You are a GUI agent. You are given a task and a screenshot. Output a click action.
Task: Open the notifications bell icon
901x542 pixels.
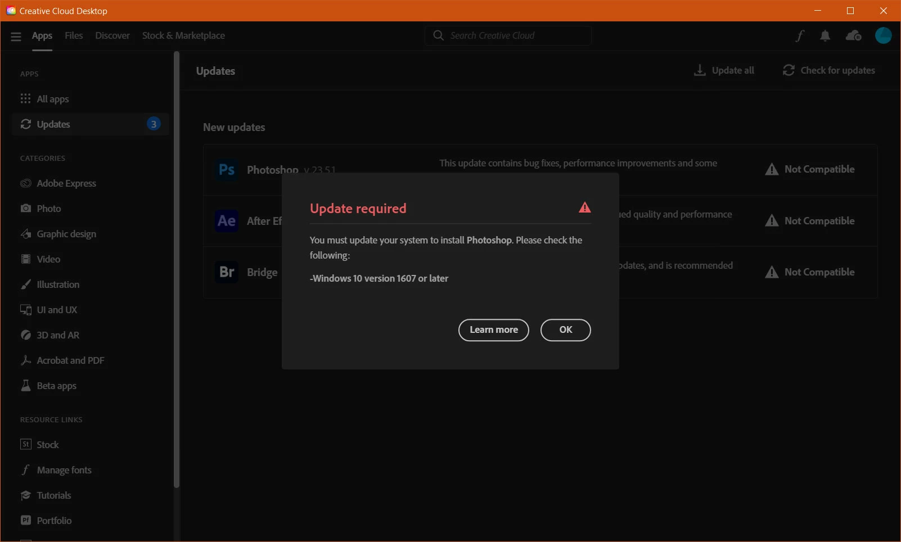(825, 36)
